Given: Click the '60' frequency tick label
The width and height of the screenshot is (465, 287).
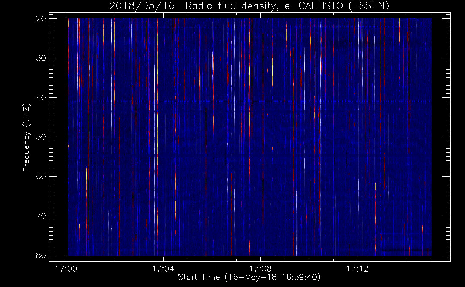Looking at the screenshot, I should (41, 177).
